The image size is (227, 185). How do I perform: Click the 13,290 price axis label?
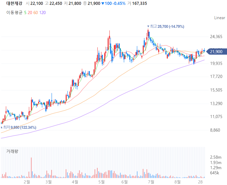pyautogui.click(x=216, y=104)
